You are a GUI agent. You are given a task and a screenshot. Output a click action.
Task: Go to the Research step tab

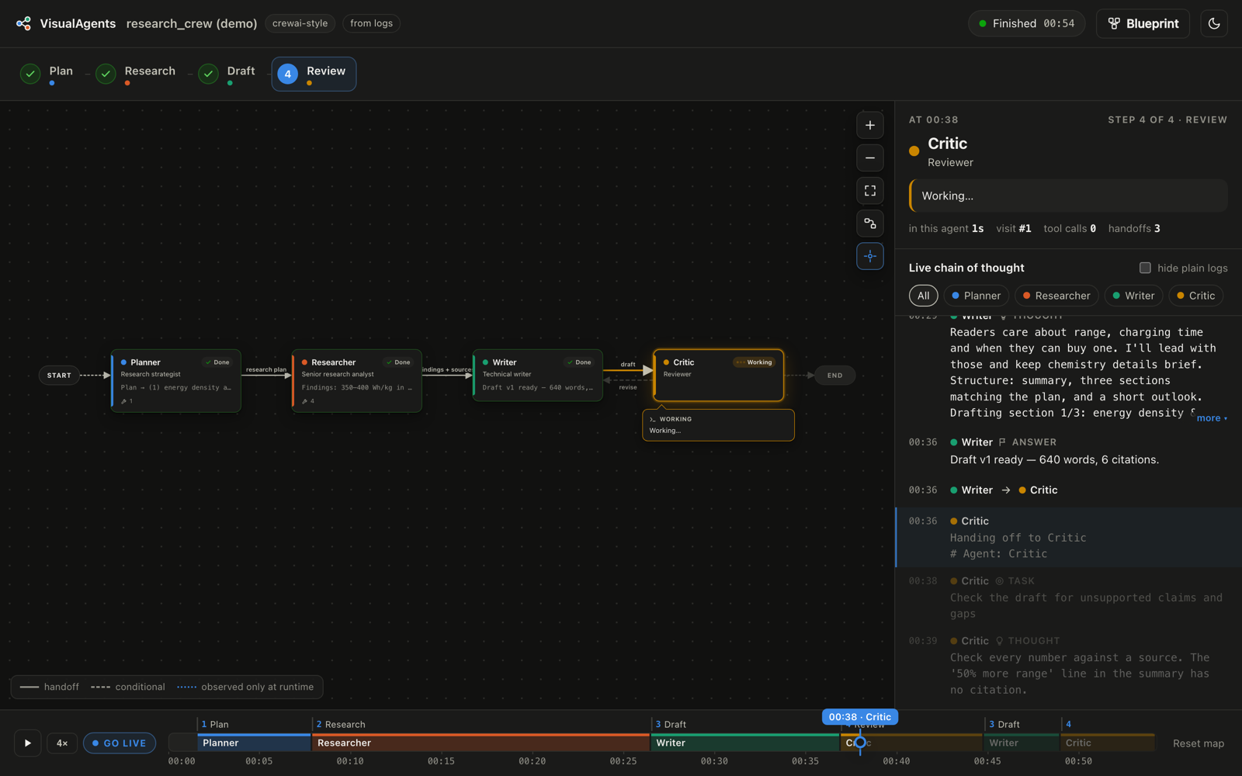point(136,74)
